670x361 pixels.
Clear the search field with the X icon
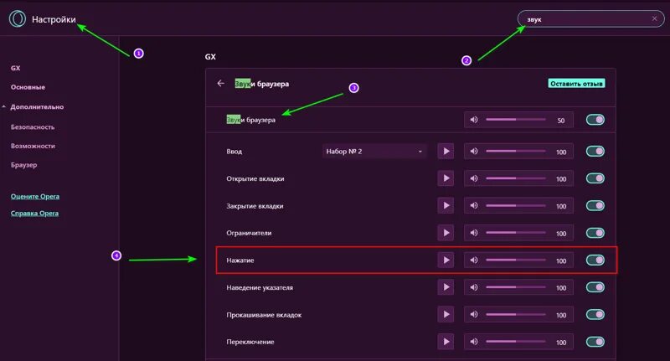(654, 18)
